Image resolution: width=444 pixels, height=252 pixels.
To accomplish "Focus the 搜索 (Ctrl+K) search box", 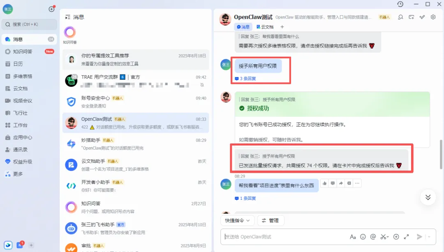I will (x=29, y=24).
